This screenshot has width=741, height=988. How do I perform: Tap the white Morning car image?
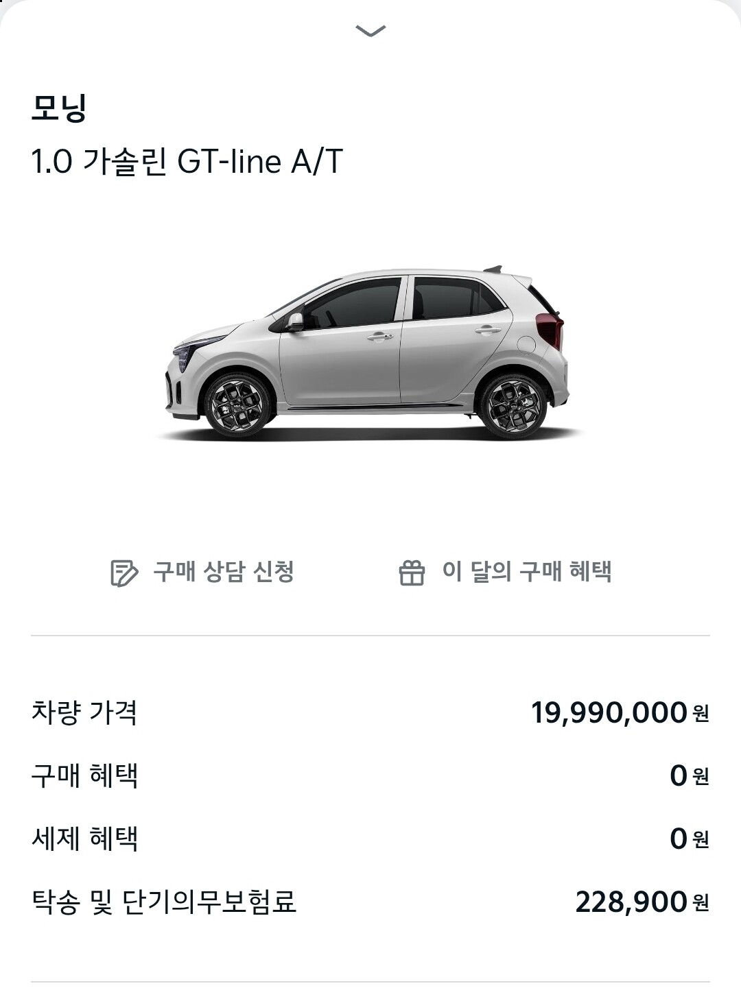(369, 352)
